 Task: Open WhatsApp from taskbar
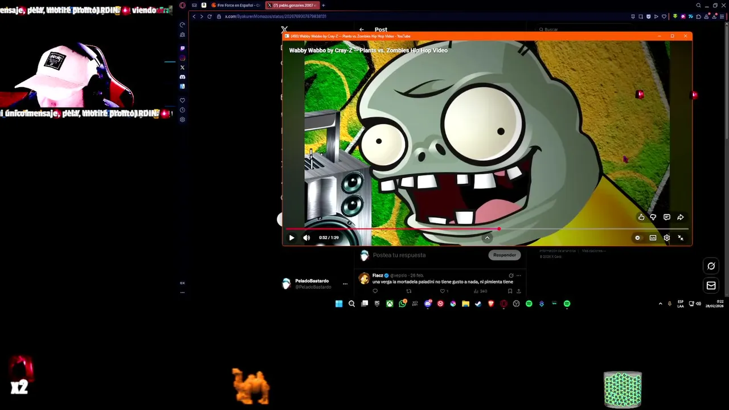(x=403, y=304)
